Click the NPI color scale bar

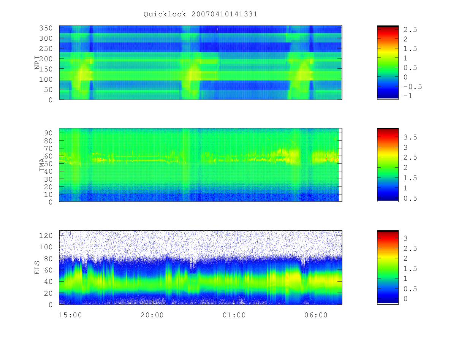coord(388,62)
